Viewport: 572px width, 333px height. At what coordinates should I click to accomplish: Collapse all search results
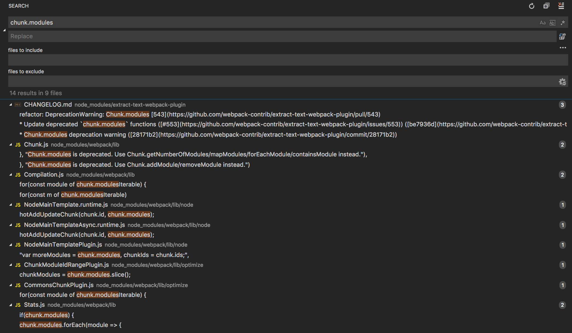546,6
